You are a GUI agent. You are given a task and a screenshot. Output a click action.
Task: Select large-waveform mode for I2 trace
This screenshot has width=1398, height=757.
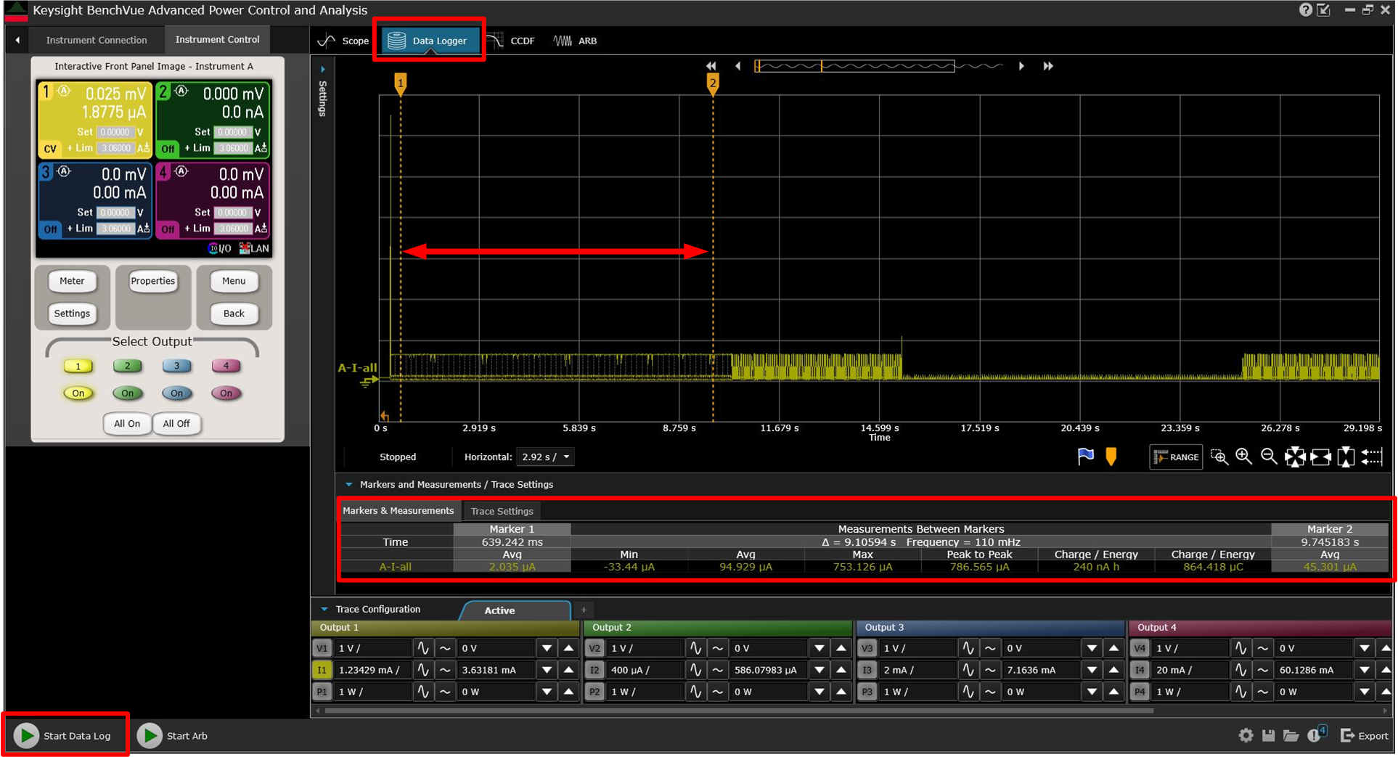(695, 670)
